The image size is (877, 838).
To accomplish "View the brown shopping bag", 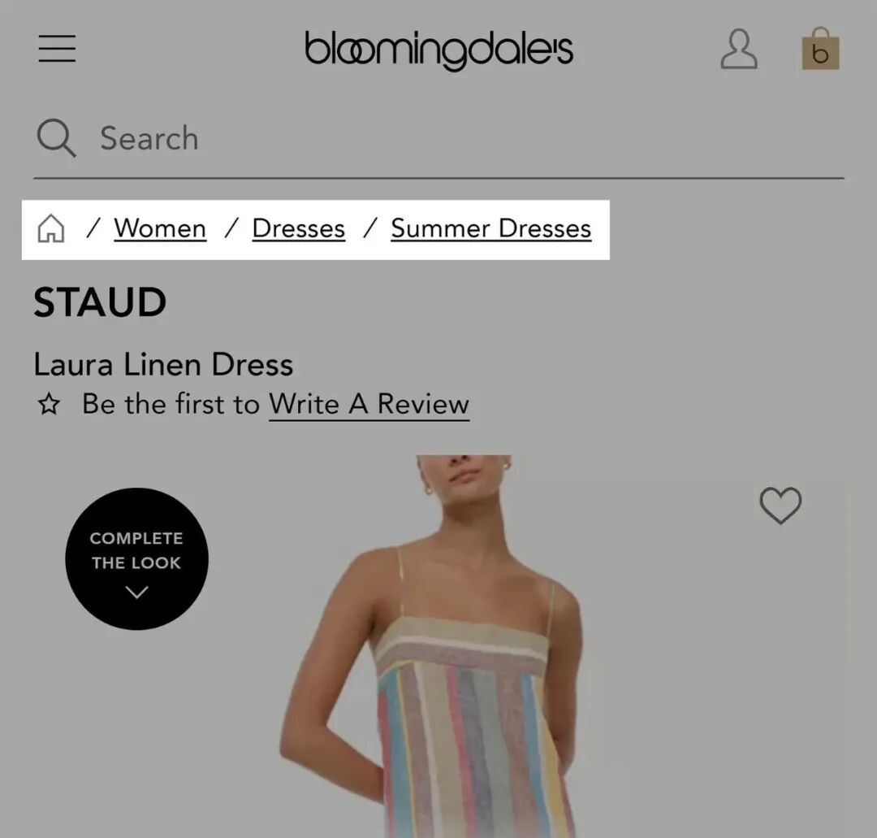I will pyautogui.click(x=820, y=49).
